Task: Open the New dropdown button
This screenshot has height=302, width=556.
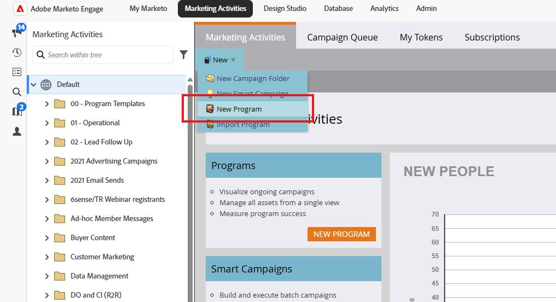Action: pos(219,60)
